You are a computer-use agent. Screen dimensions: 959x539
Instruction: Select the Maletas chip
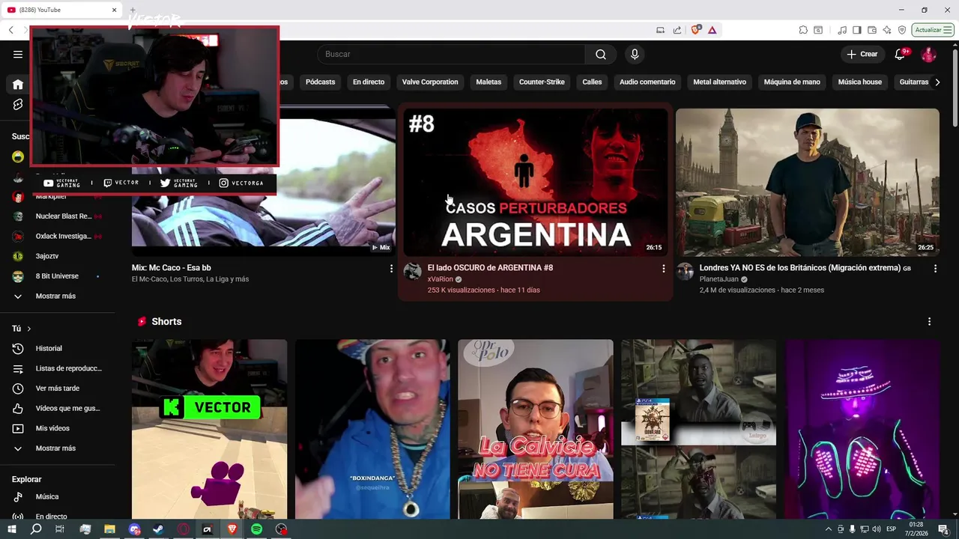click(x=488, y=82)
